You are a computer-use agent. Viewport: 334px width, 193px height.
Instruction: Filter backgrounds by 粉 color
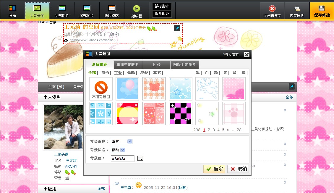(216, 73)
